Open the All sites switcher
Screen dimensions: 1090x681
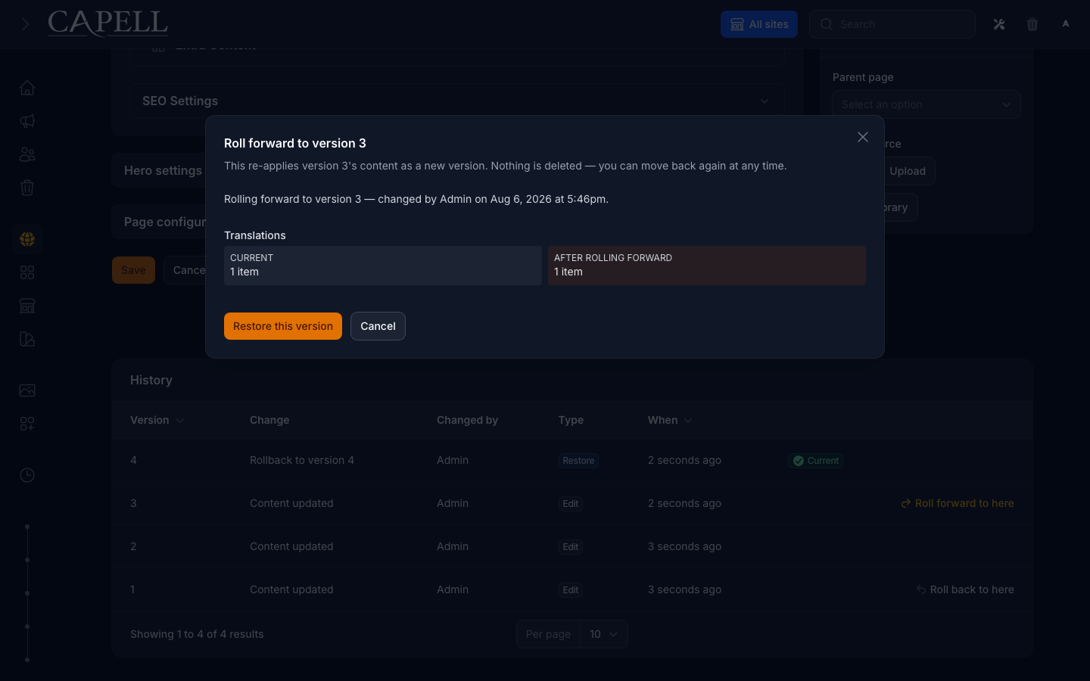coord(759,24)
